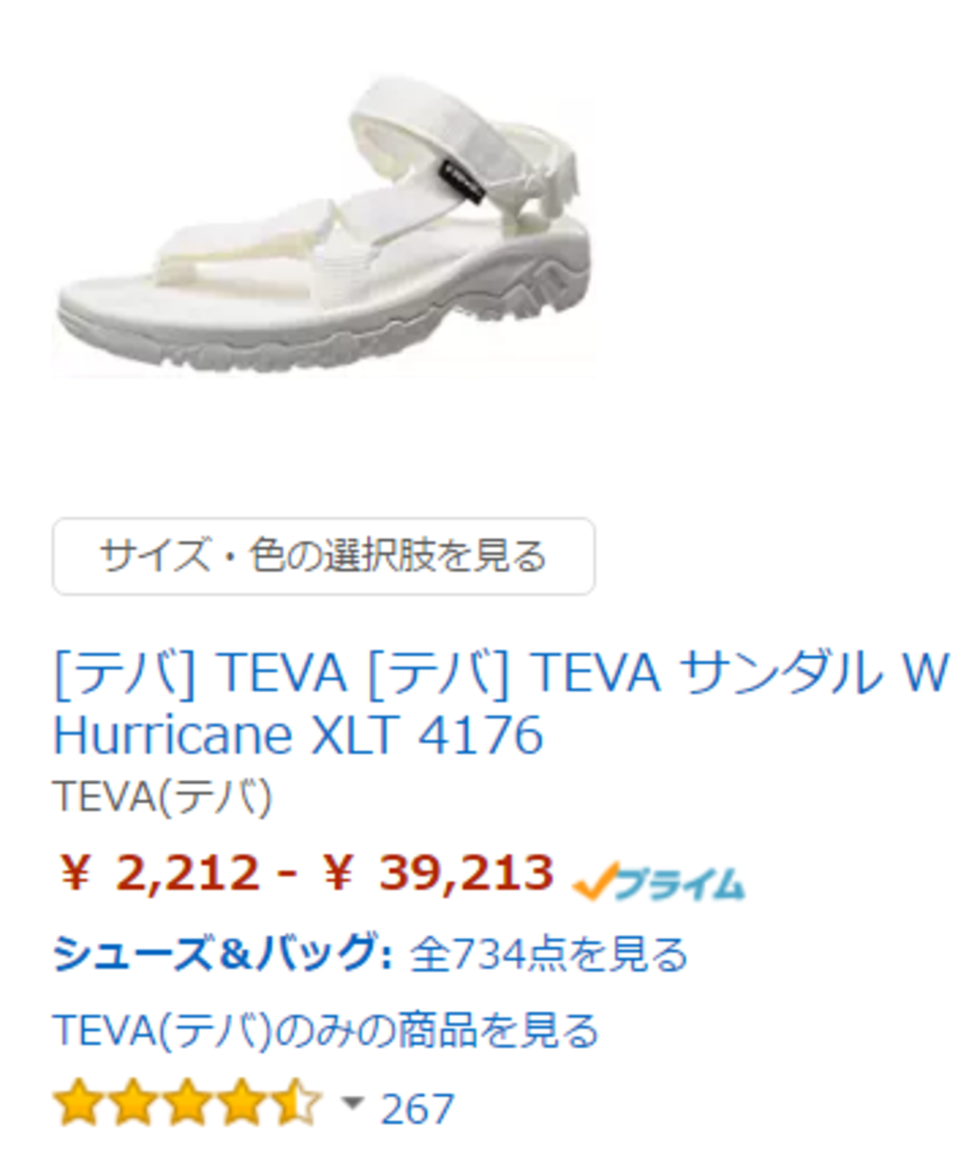Open TEVA(テバ)のみの商品を見る link
Viewport: 969px width, 1151px height.
click(326, 1030)
